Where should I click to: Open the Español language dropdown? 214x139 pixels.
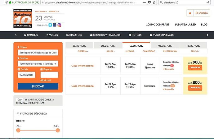pyautogui.click(x=54, y=12)
